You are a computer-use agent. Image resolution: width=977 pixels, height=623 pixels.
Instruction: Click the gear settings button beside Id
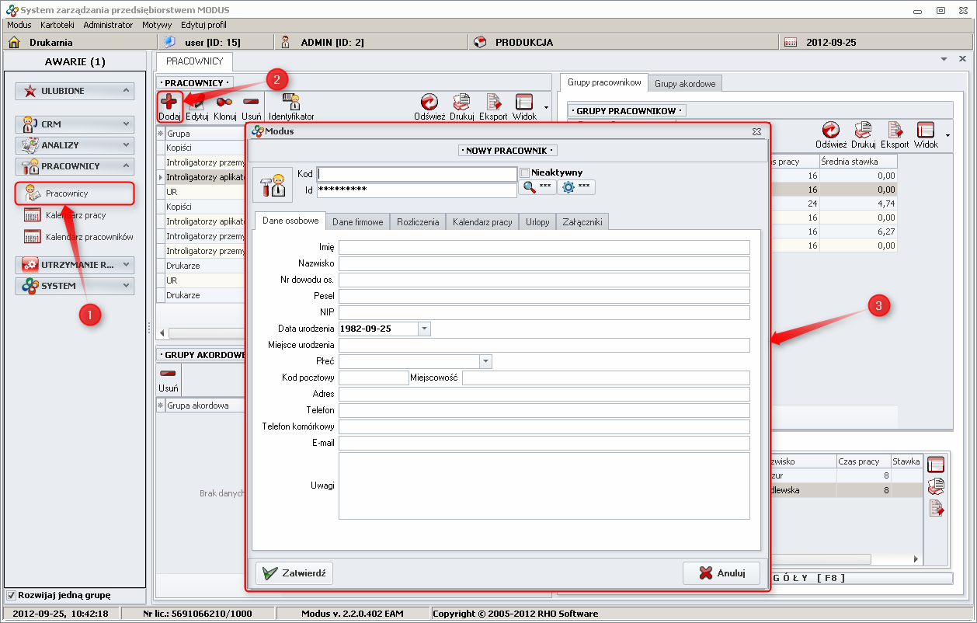point(575,187)
